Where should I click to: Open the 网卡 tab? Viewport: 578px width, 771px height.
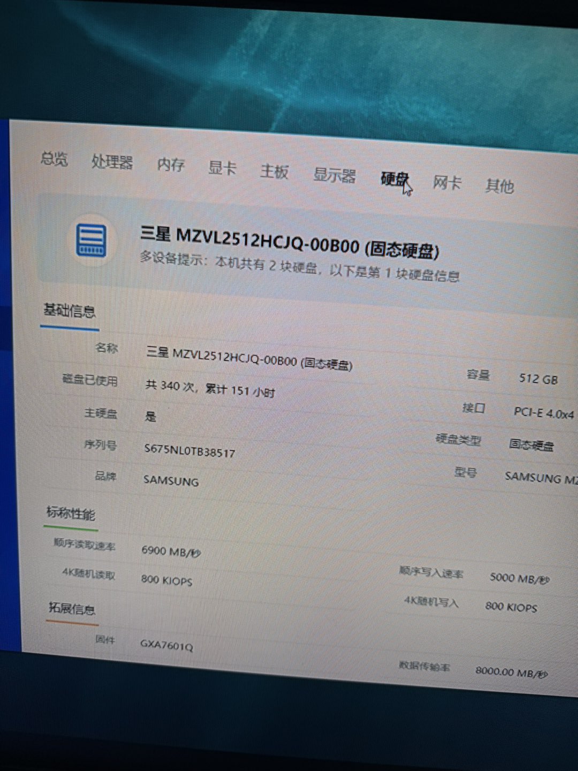(446, 183)
